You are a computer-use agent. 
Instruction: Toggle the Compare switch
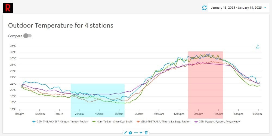pyautogui.click(x=27, y=36)
